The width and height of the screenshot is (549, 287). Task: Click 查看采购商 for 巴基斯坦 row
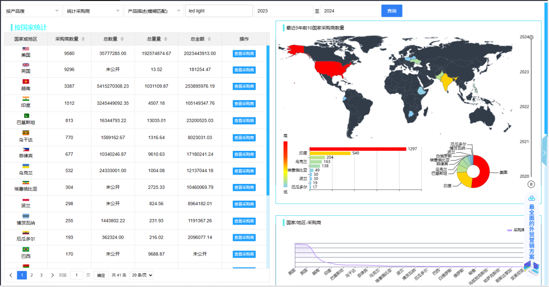(x=244, y=121)
